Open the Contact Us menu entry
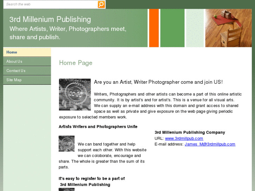The image size is (255, 191). (27, 71)
